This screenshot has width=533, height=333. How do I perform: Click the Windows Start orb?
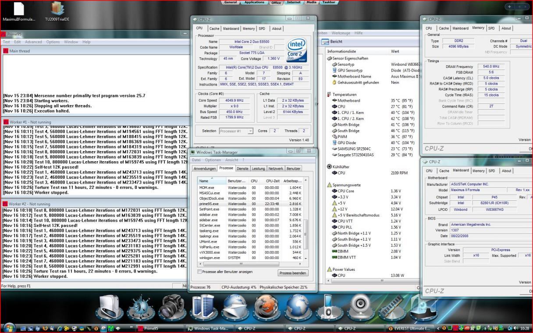coord(9,328)
